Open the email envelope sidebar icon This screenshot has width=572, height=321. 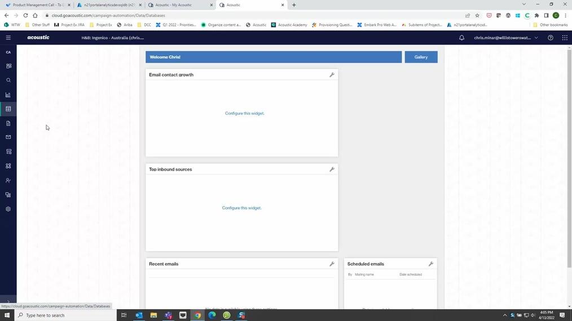(x=8, y=137)
